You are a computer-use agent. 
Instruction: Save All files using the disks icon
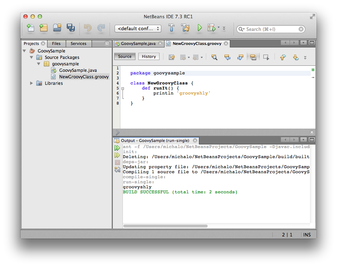click(70, 28)
